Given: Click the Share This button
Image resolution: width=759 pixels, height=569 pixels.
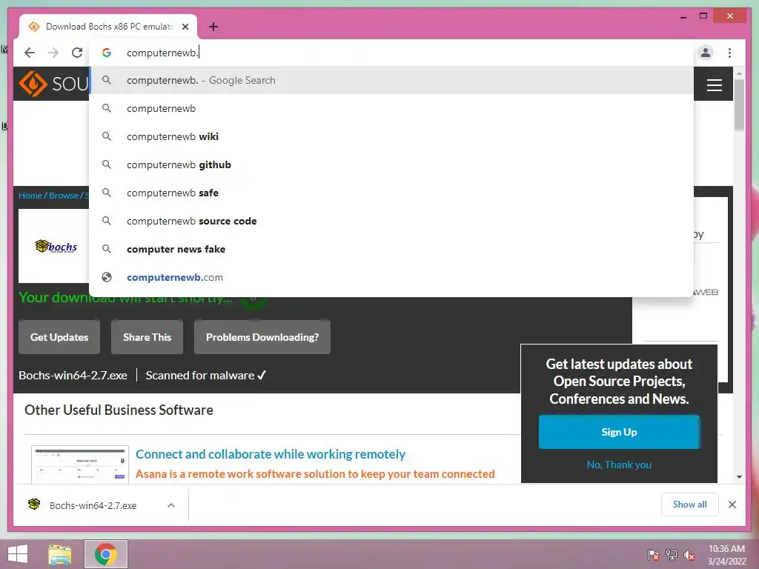Looking at the screenshot, I should click(148, 337).
